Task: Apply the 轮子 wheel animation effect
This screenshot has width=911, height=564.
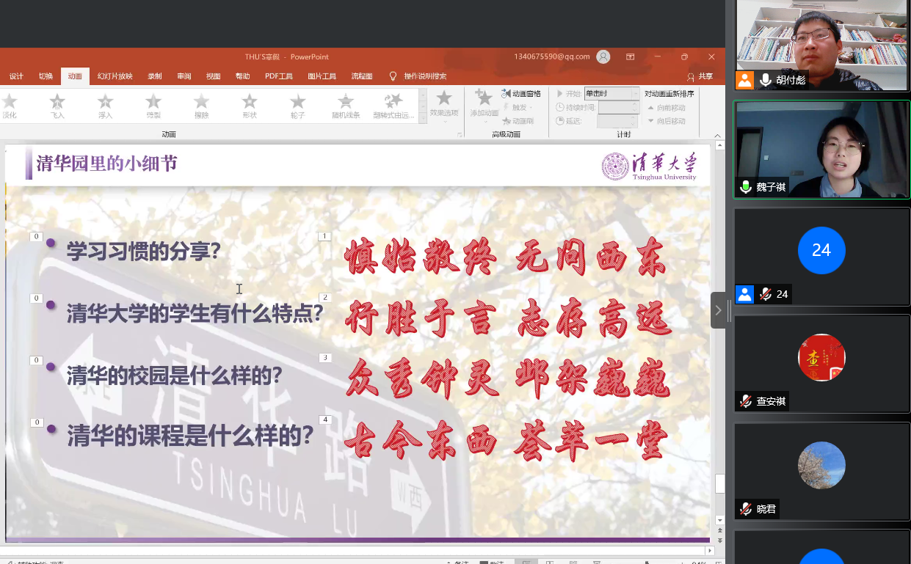Action: click(297, 106)
